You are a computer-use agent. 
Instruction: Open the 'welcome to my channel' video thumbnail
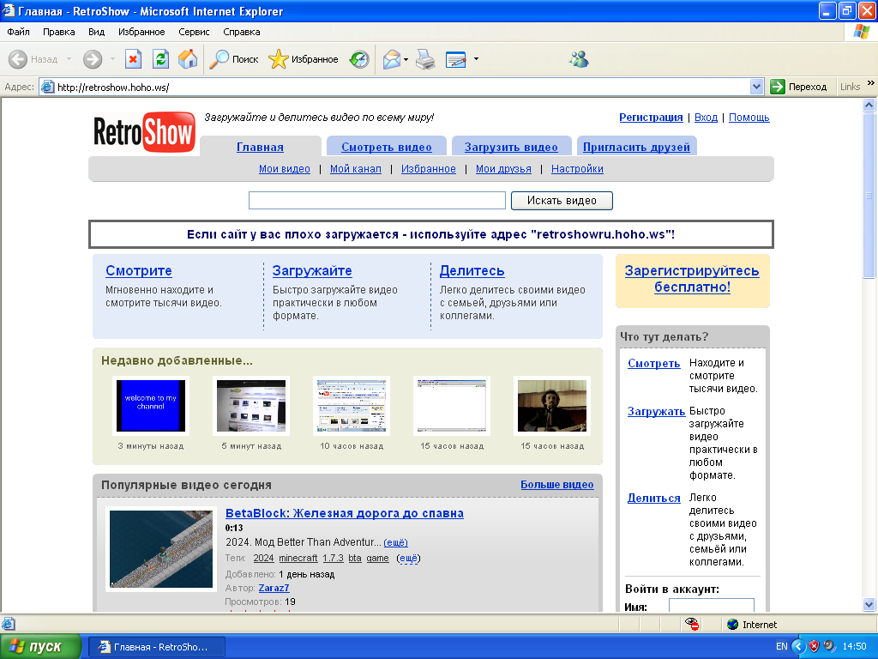(150, 406)
